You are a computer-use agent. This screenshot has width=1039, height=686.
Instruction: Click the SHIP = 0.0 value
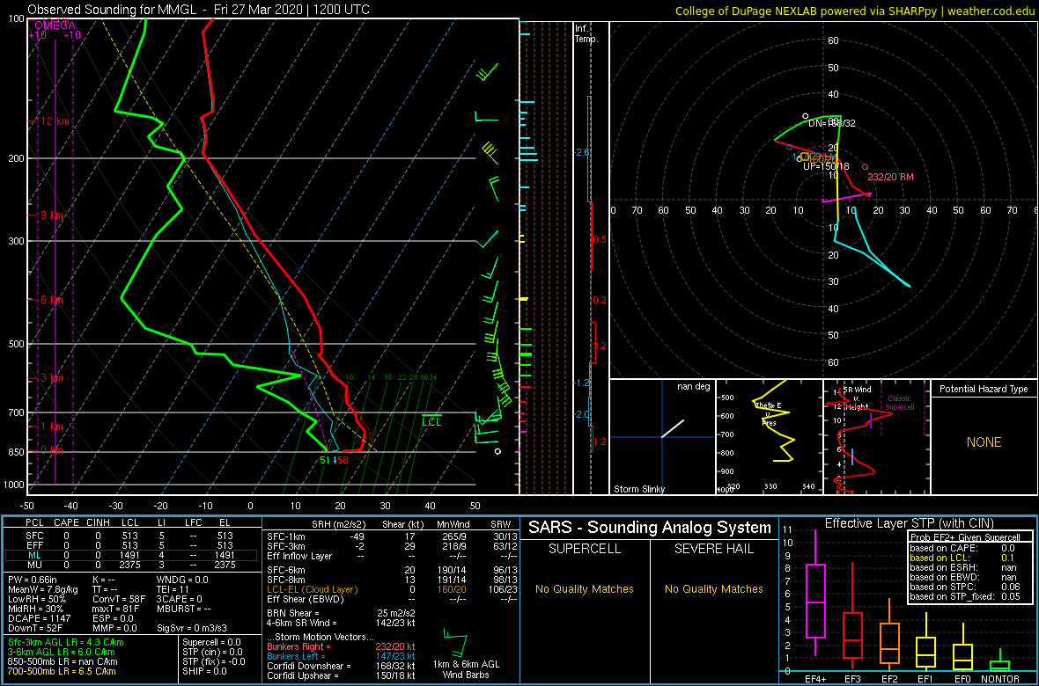[205, 672]
